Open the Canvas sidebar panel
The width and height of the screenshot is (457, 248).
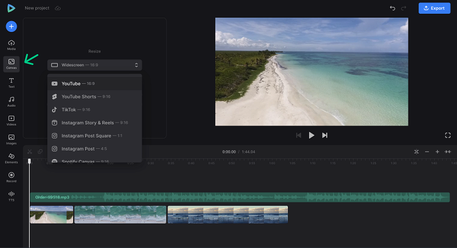(x=11, y=64)
